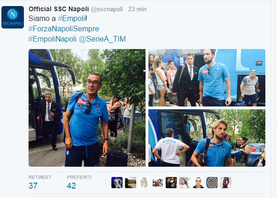Open the #ForzaNapoliSempre hashtag

(64, 28)
